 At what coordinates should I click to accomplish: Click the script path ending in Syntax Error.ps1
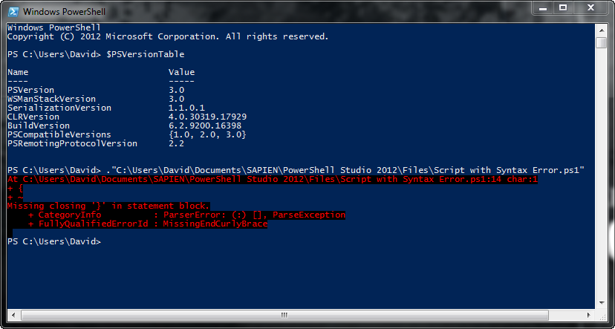click(x=347, y=170)
